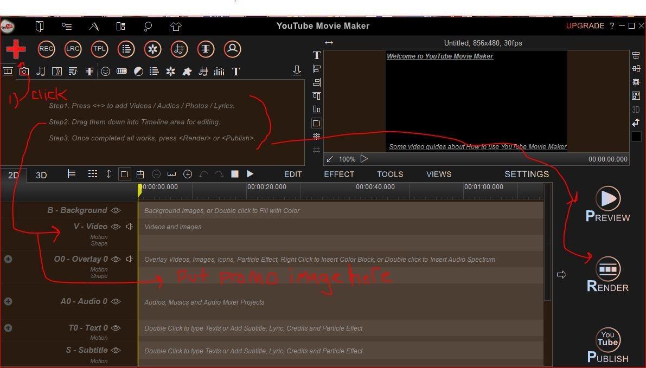
Task: Select the audio spectrum bars tab
Action: (219, 72)
